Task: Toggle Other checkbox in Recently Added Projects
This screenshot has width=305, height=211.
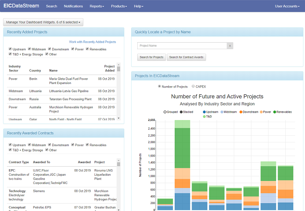Action: click(47, 54)
